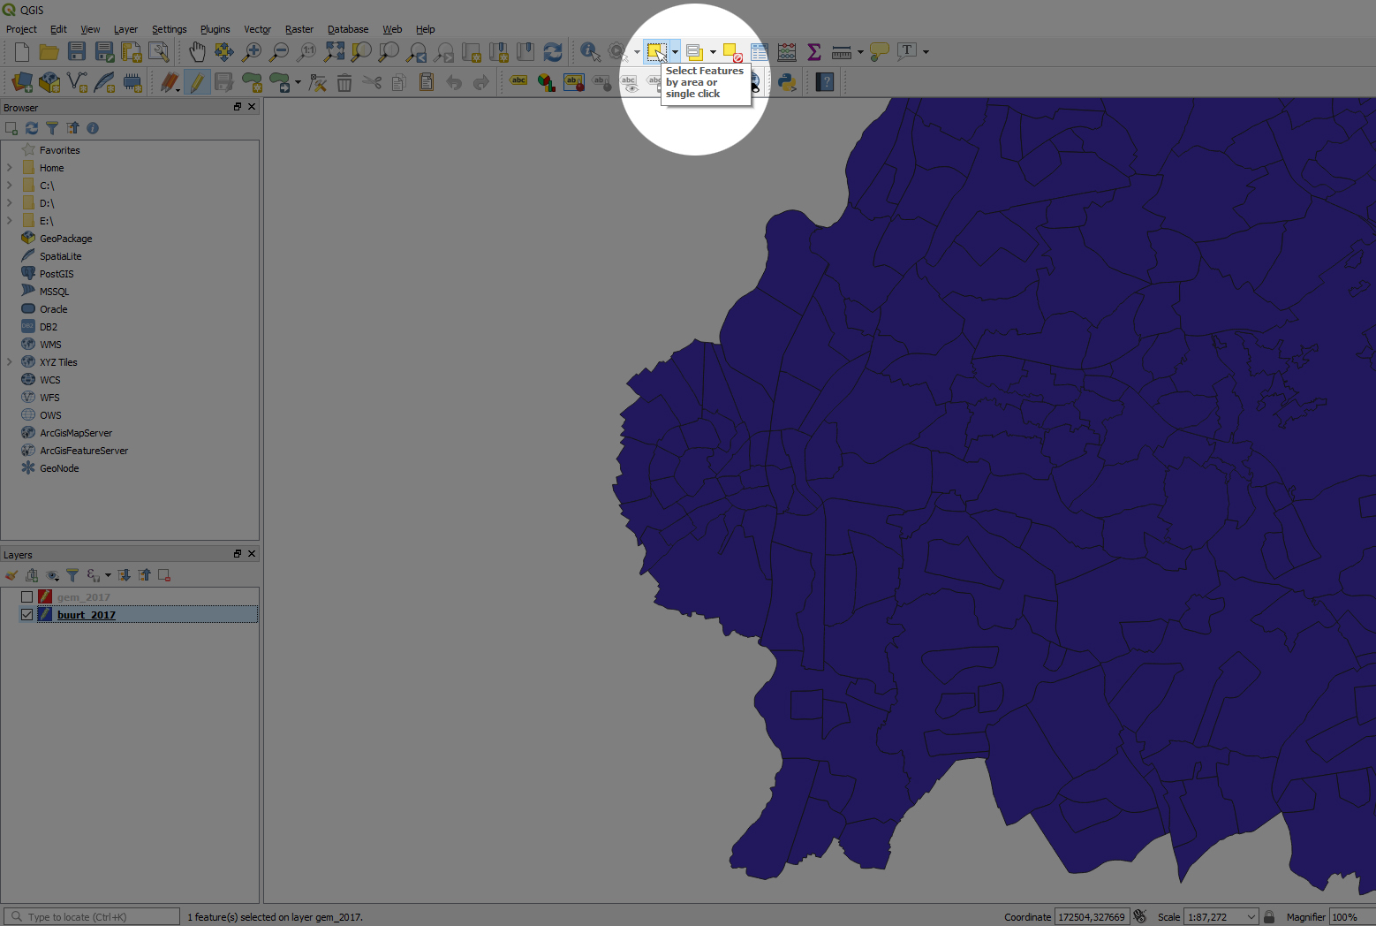Activate the Identify Features tool
The image size is (1376, 926).
590,52
